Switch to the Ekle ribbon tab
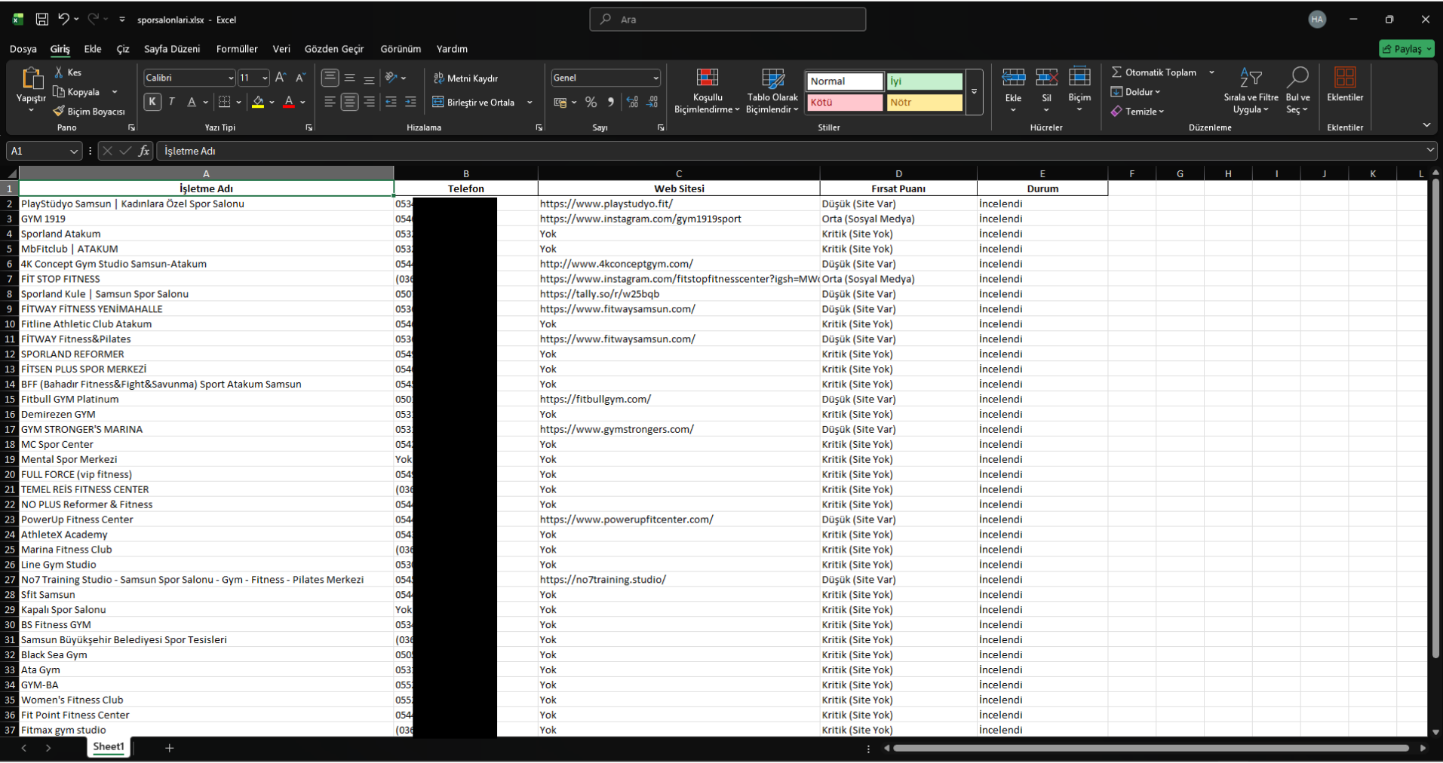Screen dimensions: 1443x763 (x=93, y=49)
